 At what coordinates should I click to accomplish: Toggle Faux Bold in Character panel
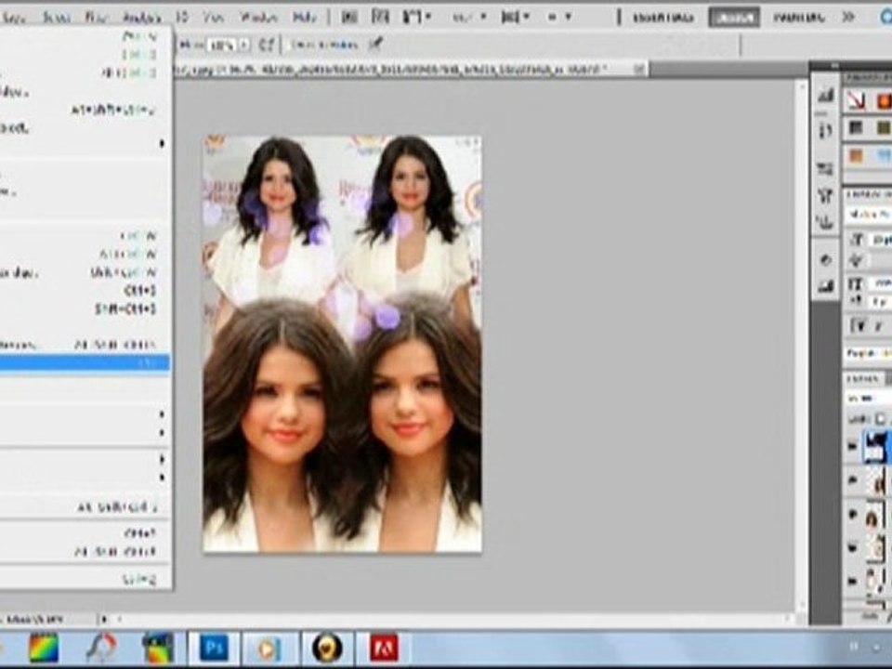[x=858, y=326]
